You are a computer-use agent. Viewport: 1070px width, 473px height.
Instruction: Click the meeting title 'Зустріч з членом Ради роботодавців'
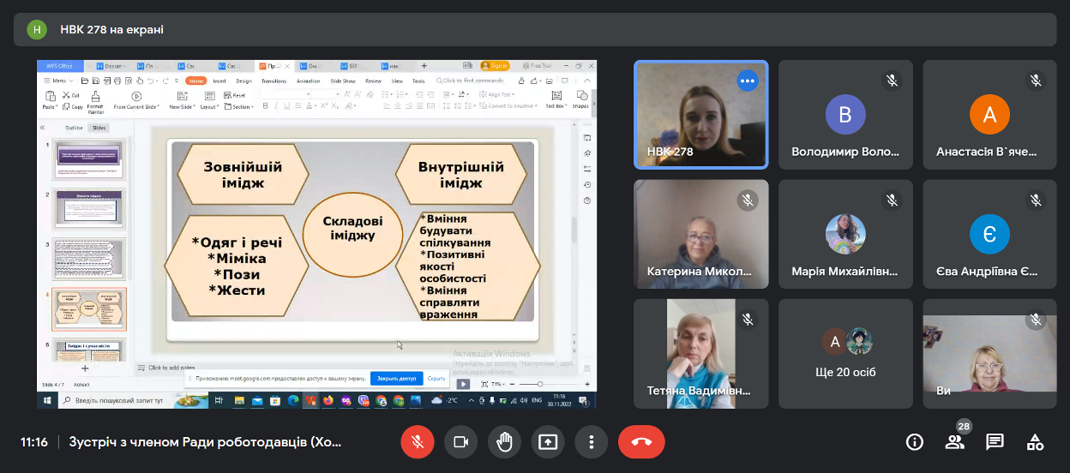pyautogui.click(x=205, y=442)
